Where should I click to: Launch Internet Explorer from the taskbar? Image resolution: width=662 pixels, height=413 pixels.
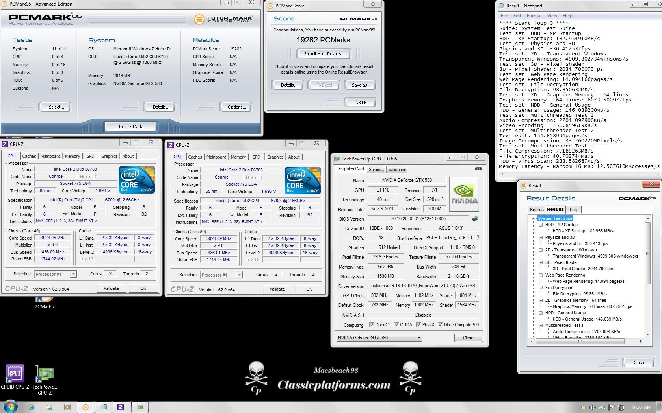coord(31,407)
